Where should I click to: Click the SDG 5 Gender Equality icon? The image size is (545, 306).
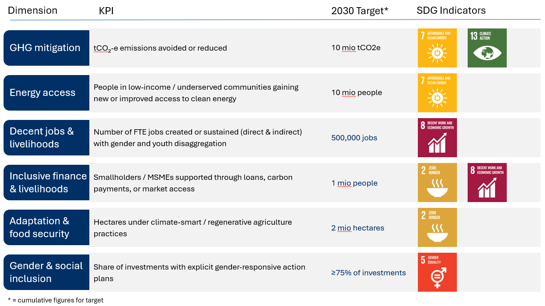click(x=437, y=272)
